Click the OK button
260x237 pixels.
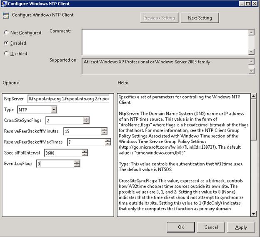[x=181, y=227]
